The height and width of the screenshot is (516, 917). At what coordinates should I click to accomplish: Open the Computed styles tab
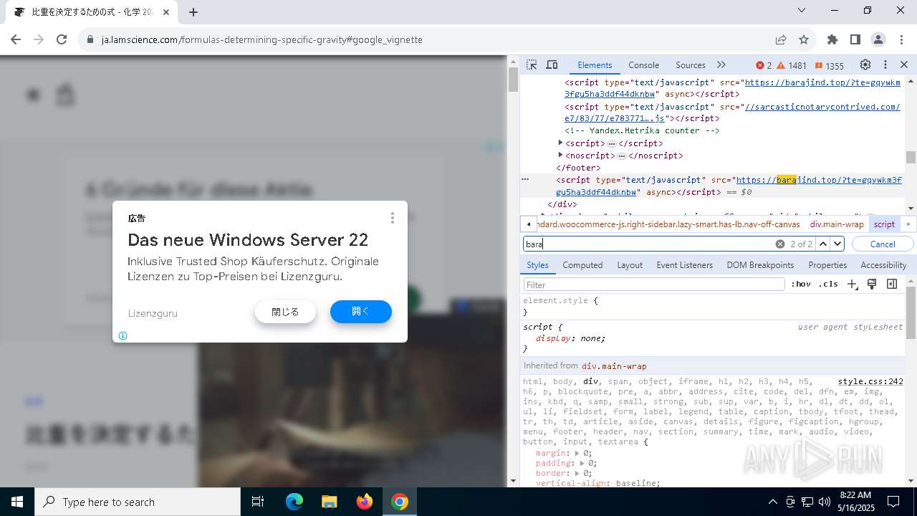[582, 264]
